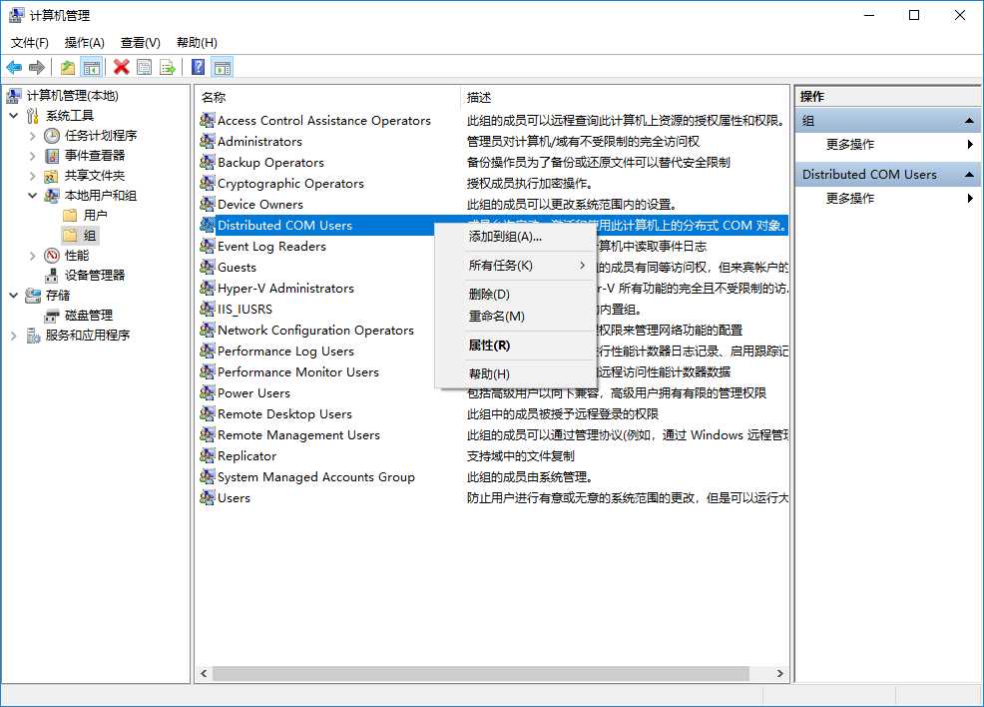Click the Computer Management window title icon
The height and width of the screenshot is (707, 984).
[16, 15]
